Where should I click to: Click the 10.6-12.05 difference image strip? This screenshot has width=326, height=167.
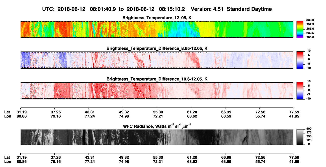pyautogui.click(x=157, y=91)
